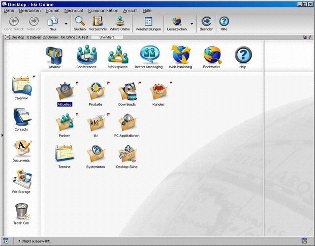Click the red flag beside Partner
The width and height of the screenshot is (315, 246).
[77, 114]
